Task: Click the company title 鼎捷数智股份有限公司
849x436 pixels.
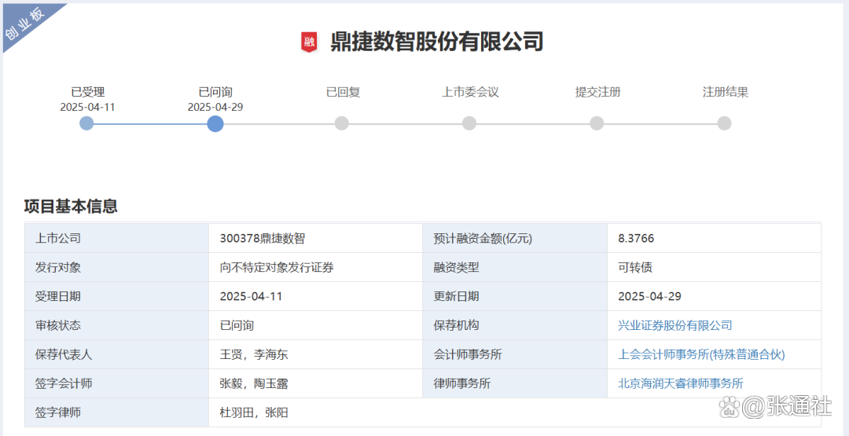Action: coord(436,42)
